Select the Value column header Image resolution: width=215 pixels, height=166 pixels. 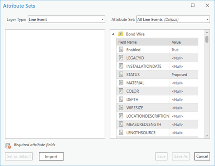(186, 42)
